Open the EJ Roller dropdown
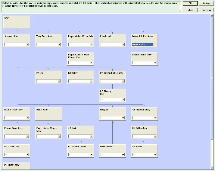 click(80, 81)
